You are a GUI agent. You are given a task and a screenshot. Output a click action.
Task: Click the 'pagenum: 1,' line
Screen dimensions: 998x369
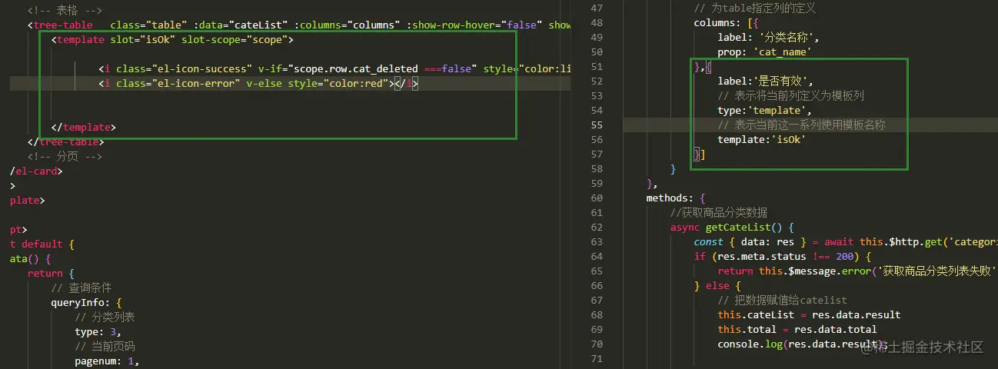point(108,361)
